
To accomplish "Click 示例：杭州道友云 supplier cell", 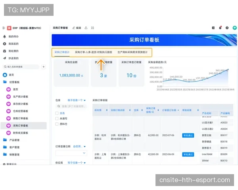I will [100, 137].
